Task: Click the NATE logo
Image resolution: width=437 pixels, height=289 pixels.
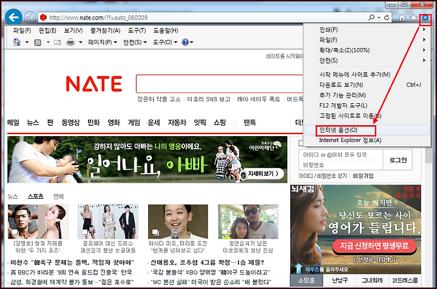Action: click(x=94, y=84)
